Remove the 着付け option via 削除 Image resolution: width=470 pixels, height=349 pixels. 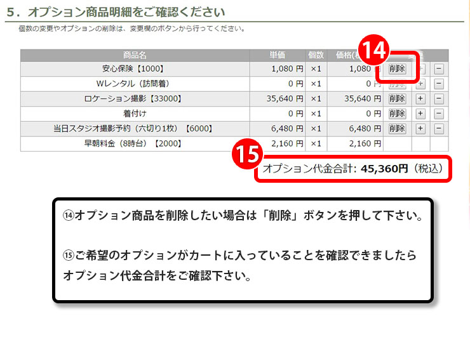click(397, 114)
